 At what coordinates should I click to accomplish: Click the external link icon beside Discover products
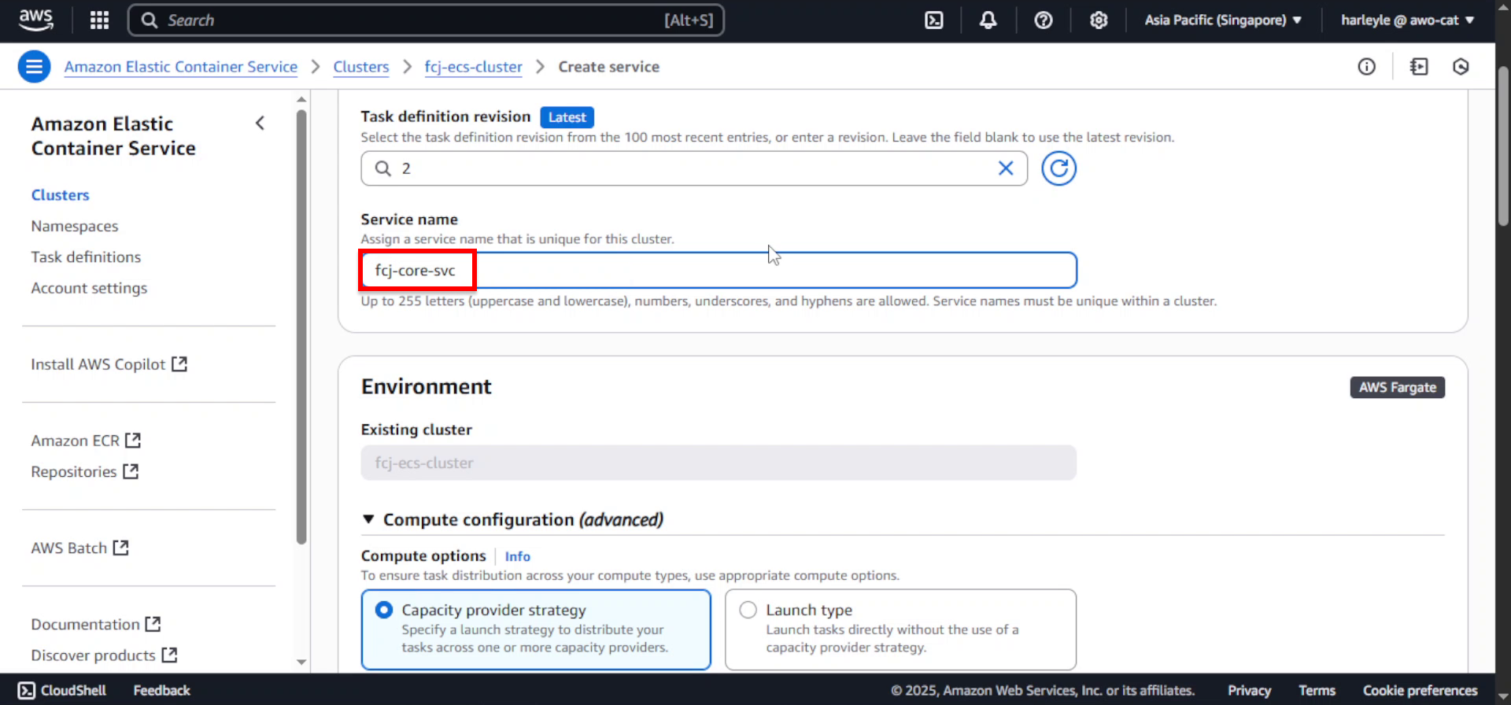pyautogui.click(x=169, y=655)
